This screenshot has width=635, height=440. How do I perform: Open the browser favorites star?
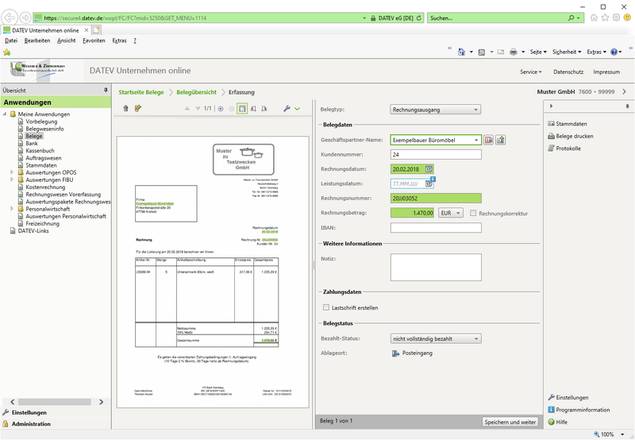[605, 17]
